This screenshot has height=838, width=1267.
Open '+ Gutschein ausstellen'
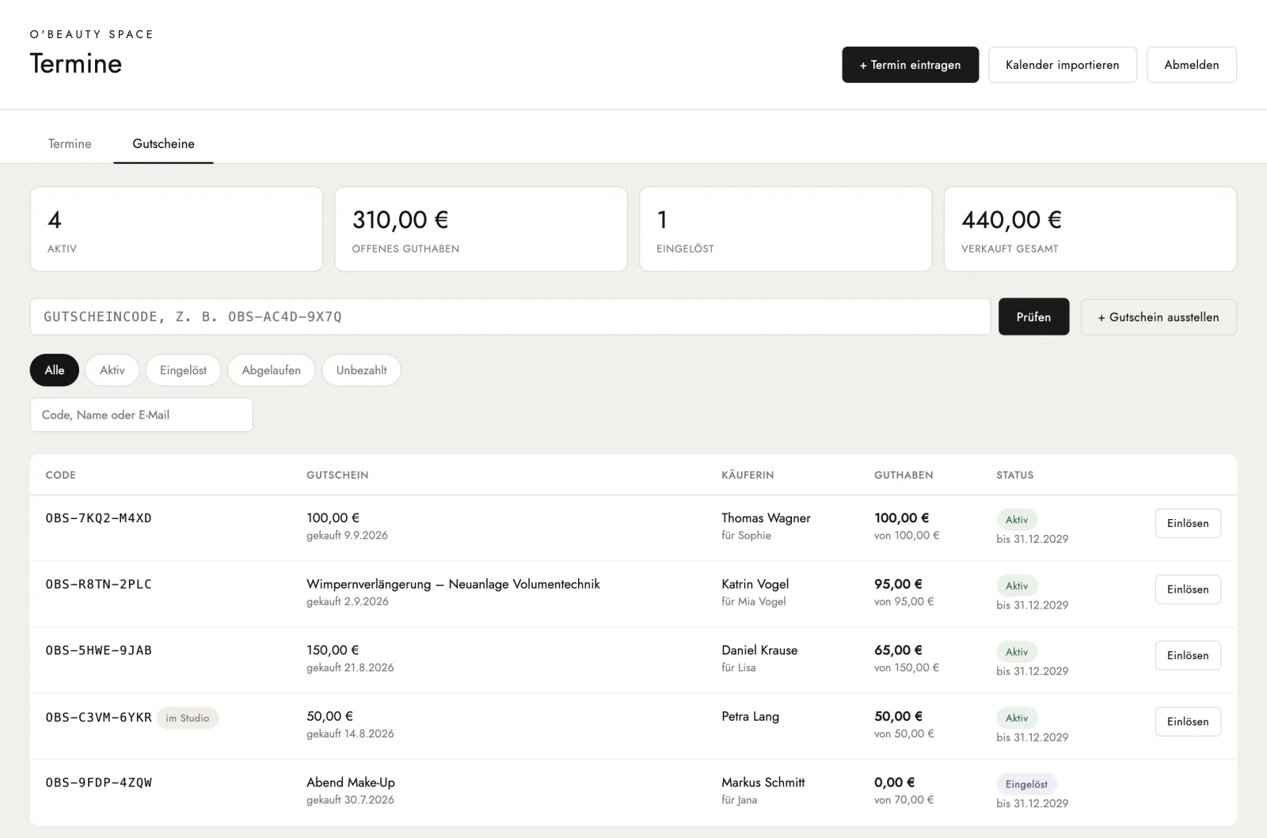coord(1158,317)
